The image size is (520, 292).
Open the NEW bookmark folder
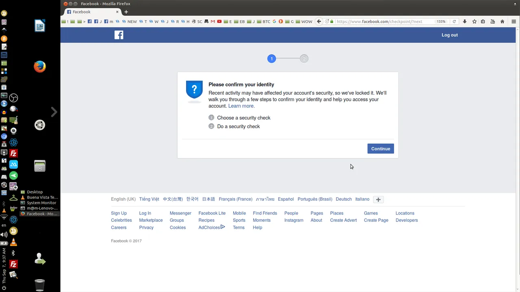click(x=130, y=21)
